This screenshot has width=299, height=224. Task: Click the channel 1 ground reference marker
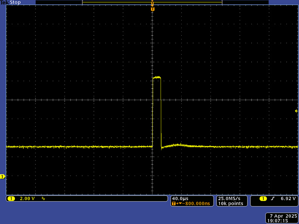(x=3, y=176)
